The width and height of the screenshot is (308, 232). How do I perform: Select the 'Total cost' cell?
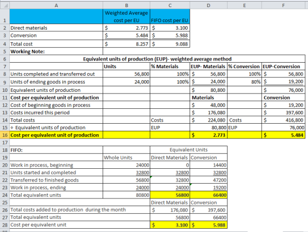click(56, 44)
